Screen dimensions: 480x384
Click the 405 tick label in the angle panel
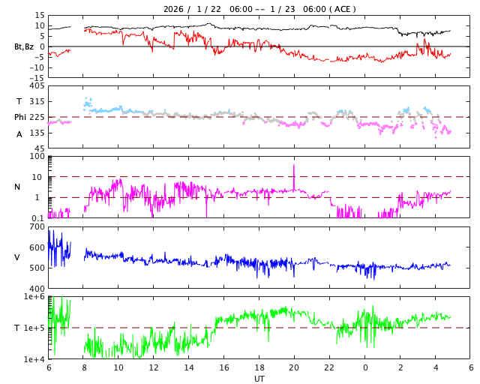37,86
